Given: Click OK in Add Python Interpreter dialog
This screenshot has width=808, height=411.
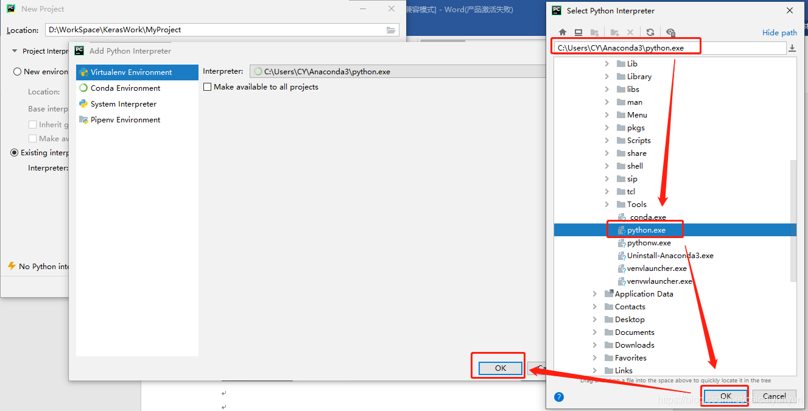Looking at the screenshot, I should (x=501, y=368).
